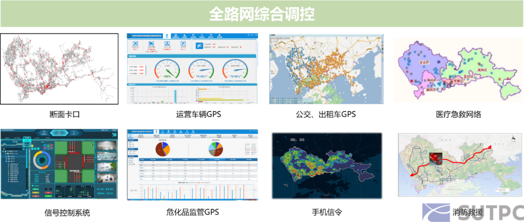This screenshot has width=524, height=222.
Task: Select the 医疗急救网络 district map image
Action: pos(458,69)
